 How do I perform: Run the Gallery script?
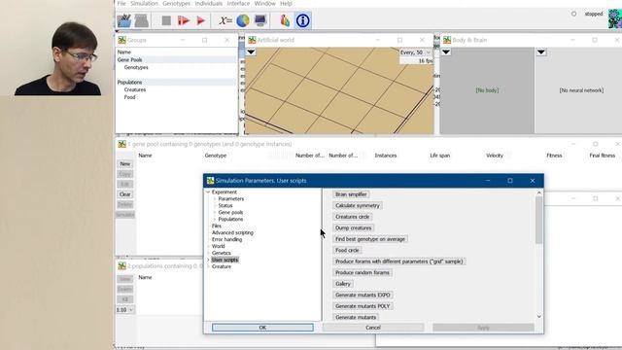343,284
